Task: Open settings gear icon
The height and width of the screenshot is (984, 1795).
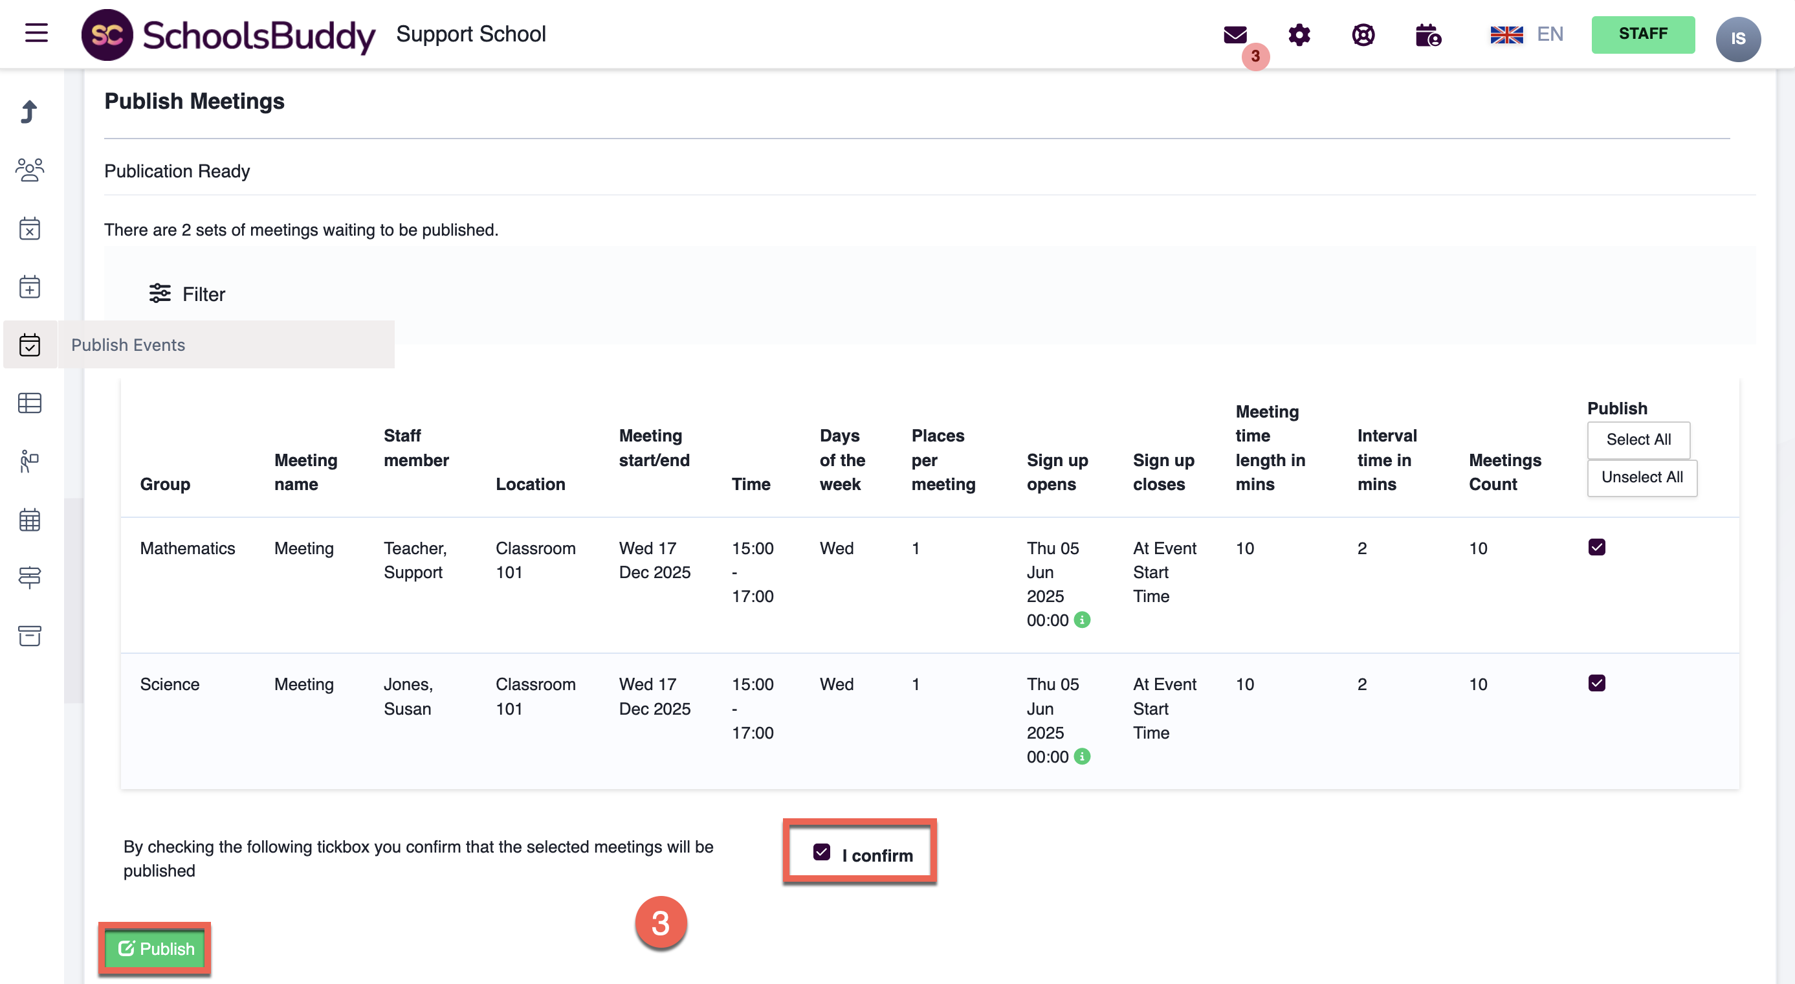Action: pyautogui.click(x=1299, y=35)
